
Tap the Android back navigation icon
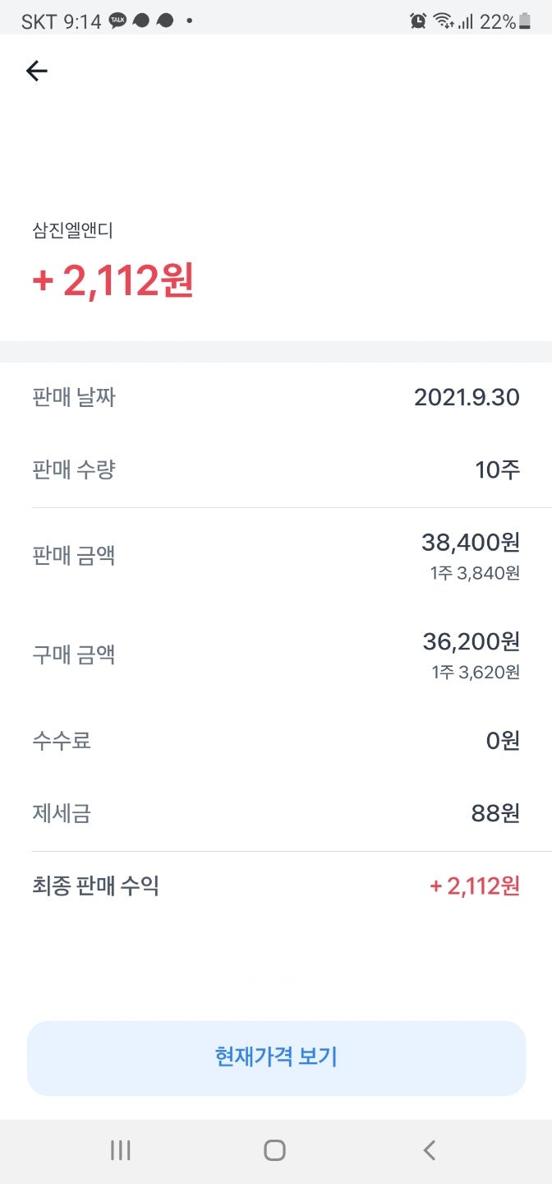coord(429,1150)
